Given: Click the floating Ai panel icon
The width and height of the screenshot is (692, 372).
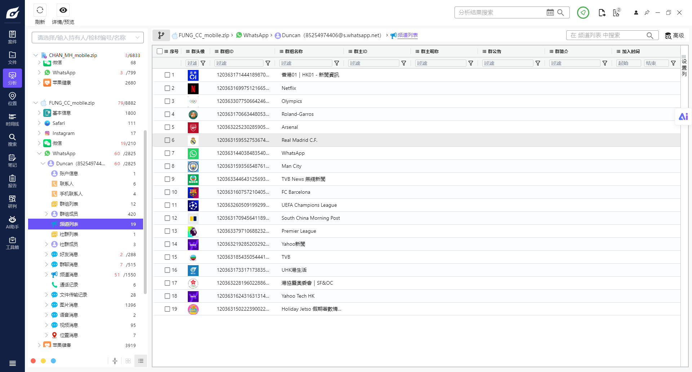Looking at the screenshot, I should [x=683, y=117].
